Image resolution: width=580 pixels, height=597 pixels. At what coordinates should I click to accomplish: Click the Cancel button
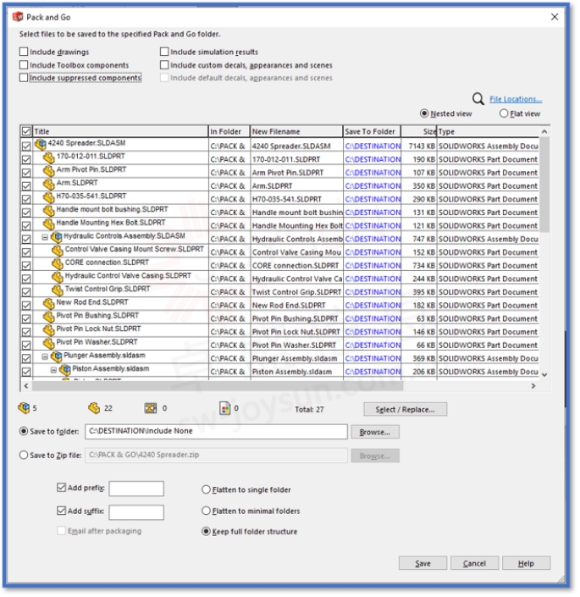pos(474,563)
